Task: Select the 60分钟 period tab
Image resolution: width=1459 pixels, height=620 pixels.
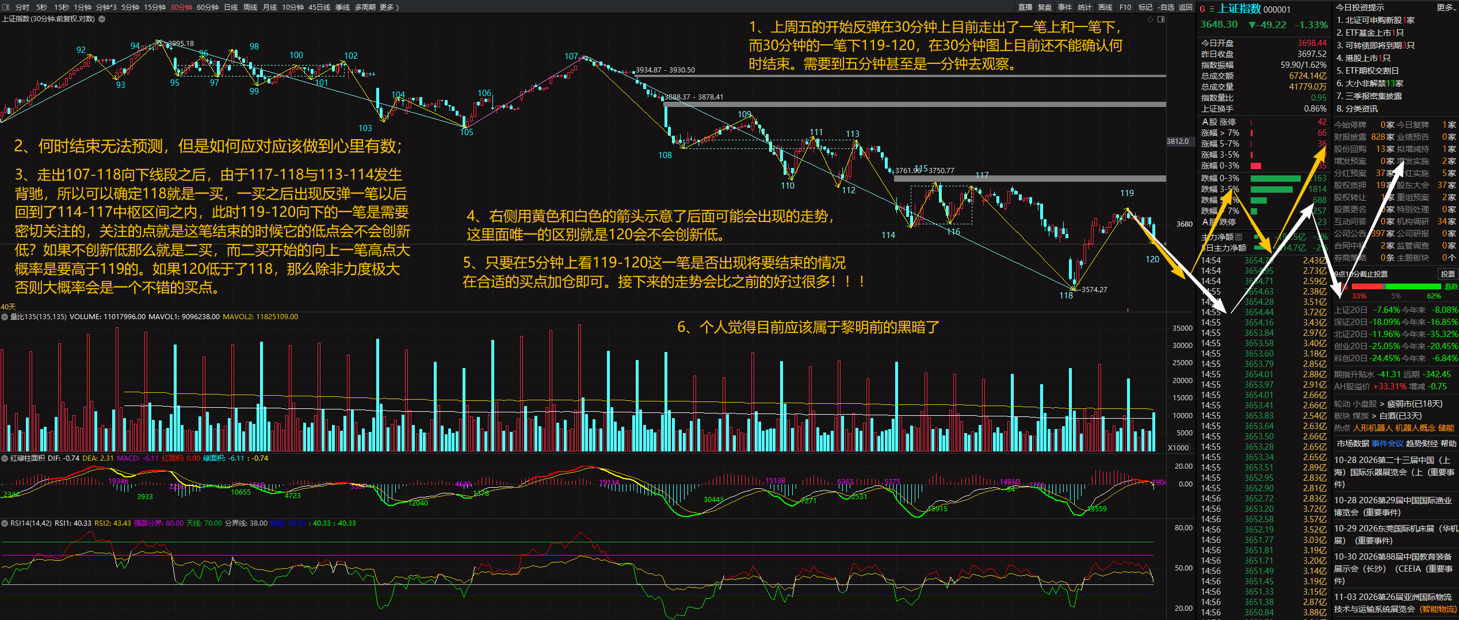Action: tap(208, 7)
